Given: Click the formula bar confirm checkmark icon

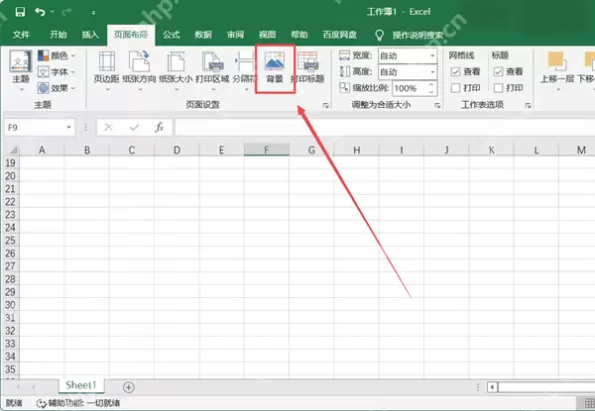Looking at the screenshot, I should pyautogui.click(x=134, y=128).
